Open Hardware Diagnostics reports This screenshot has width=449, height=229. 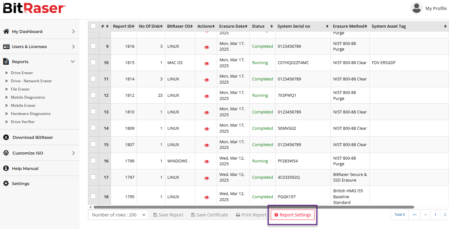31,114
